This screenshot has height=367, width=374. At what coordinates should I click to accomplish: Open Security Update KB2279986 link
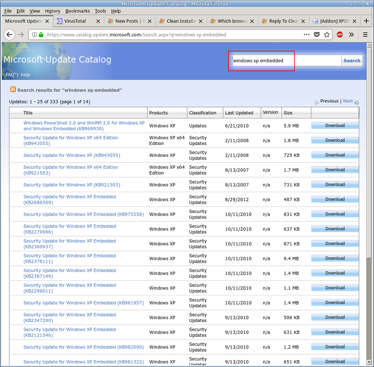[x=70, y=229]
